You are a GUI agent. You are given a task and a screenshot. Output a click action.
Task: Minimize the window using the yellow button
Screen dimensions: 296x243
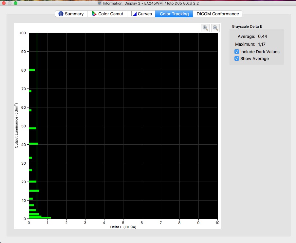pos(10,3)
